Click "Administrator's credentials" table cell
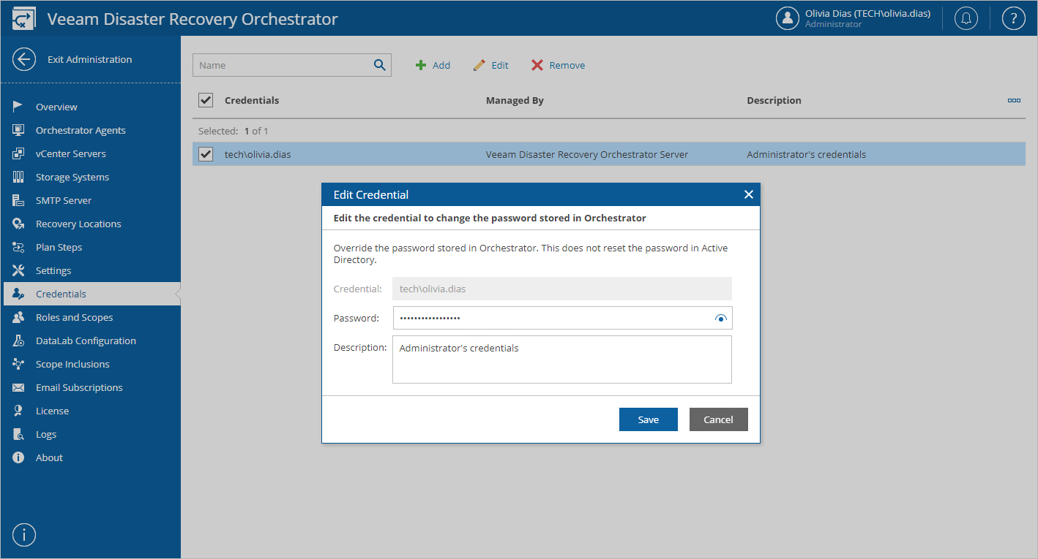The height and width of the screenshot is (559, 1038). coord(806,154)
